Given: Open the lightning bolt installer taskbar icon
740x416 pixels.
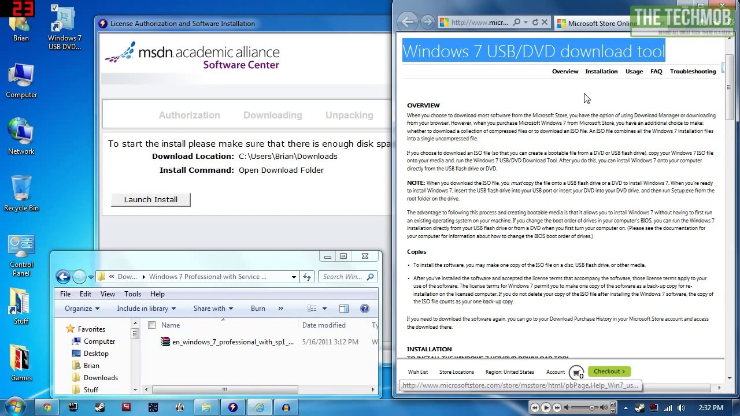Looking at the screenshot, I should (233, 407).
